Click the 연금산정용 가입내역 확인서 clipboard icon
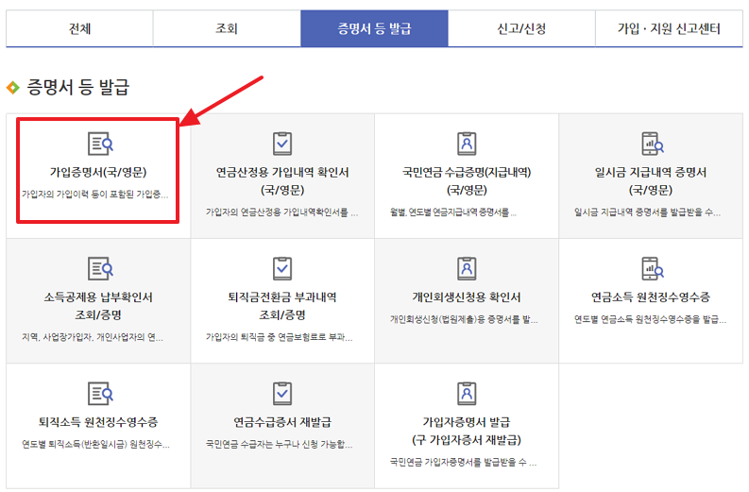 tap(282, 144)
